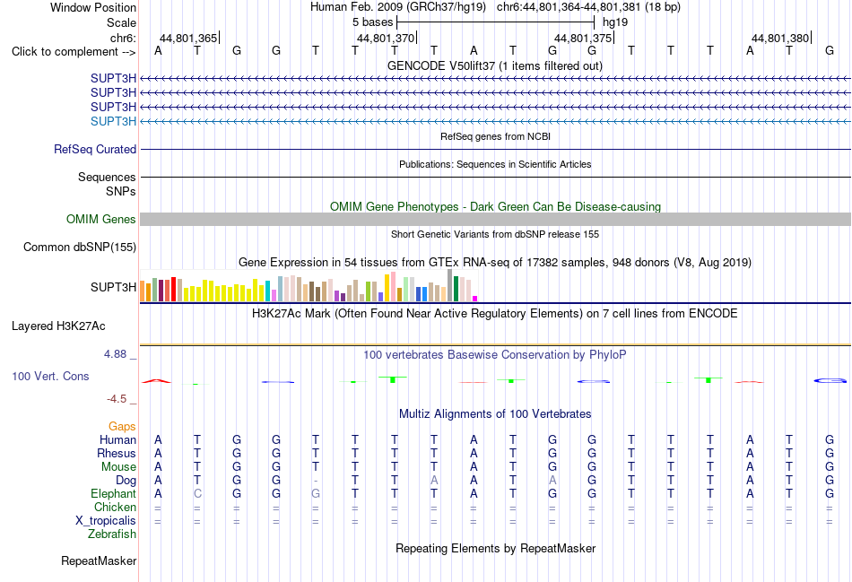The image size is (852, 582).
Task: Click 'RefSeq genes from NCBI' title
Action: pyautogui.click(x=496, y=136)
